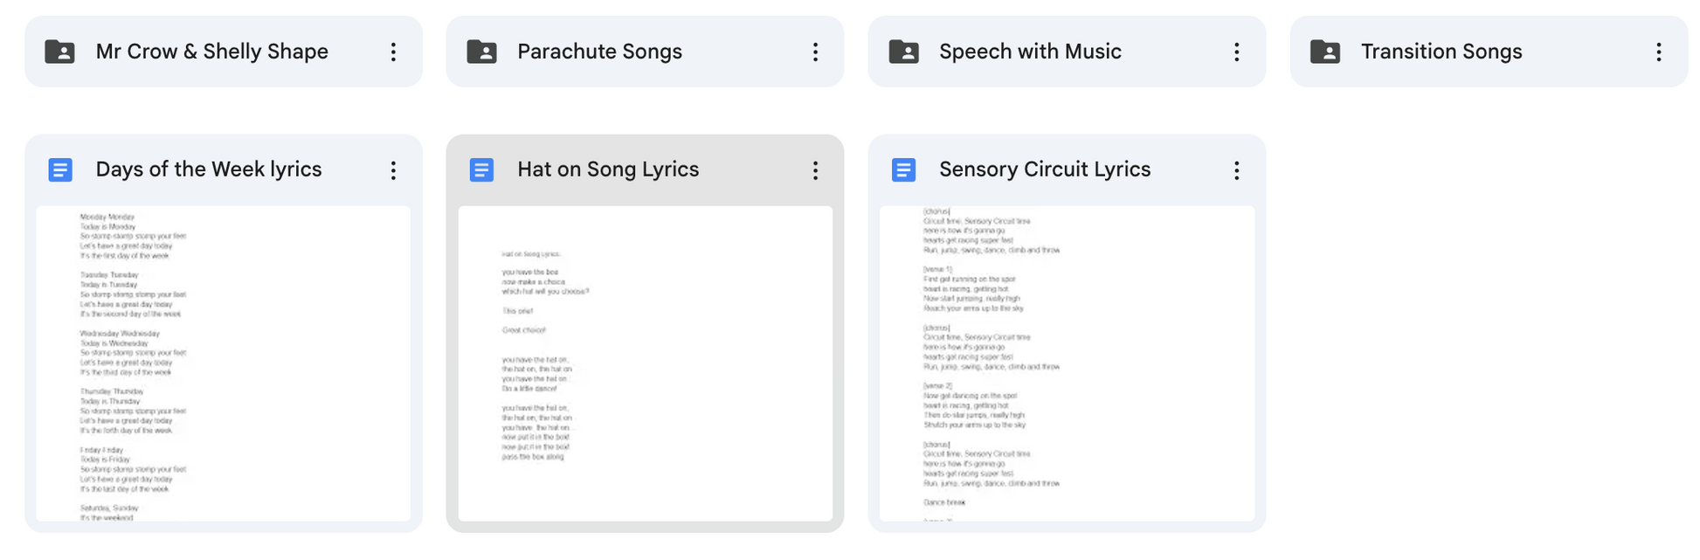Show more actions for Sensory Circuit Lyrics
Viewport: 1700px width, 560px height.
tap(1236, 170)
